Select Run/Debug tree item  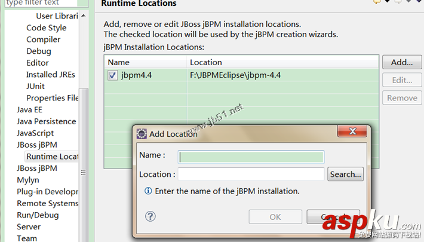pyautogui.click(x=38, y=215)
